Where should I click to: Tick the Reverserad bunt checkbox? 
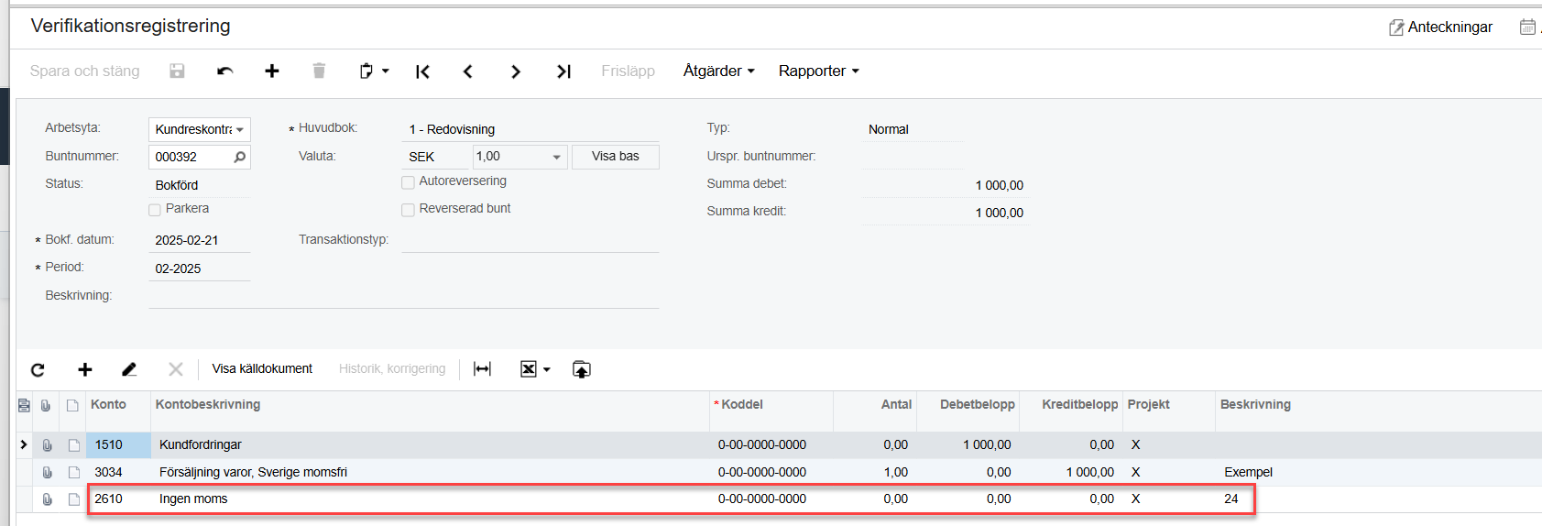(408, 210)
